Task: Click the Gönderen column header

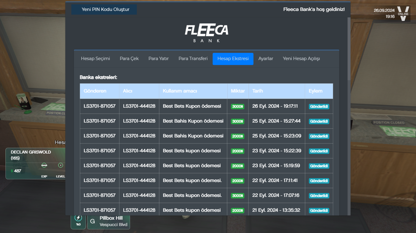Action: pyautogui.click(x=100, y=91)
